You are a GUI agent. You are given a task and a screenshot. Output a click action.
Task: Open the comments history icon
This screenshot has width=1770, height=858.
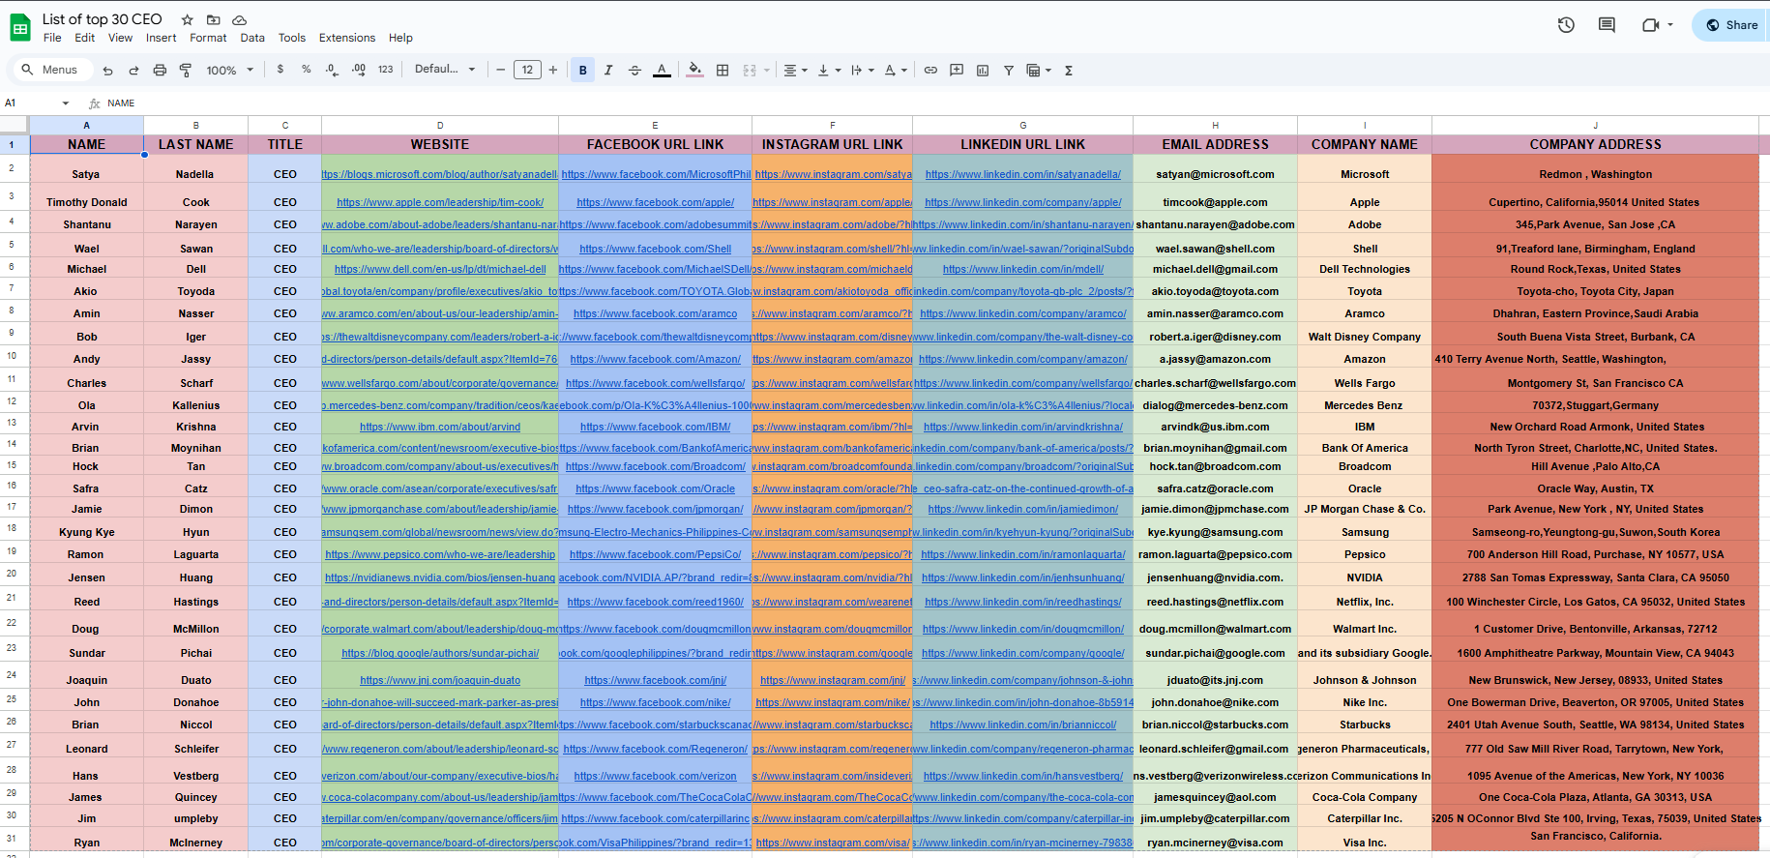pos(1607,25)
